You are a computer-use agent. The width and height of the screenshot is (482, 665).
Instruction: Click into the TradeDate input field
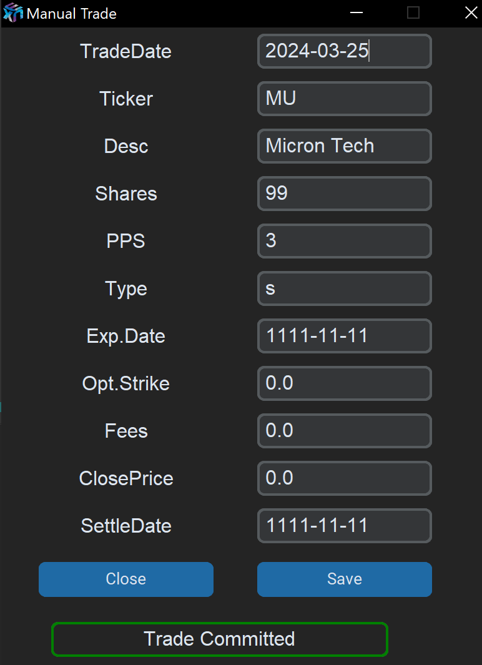click(344, 51)
